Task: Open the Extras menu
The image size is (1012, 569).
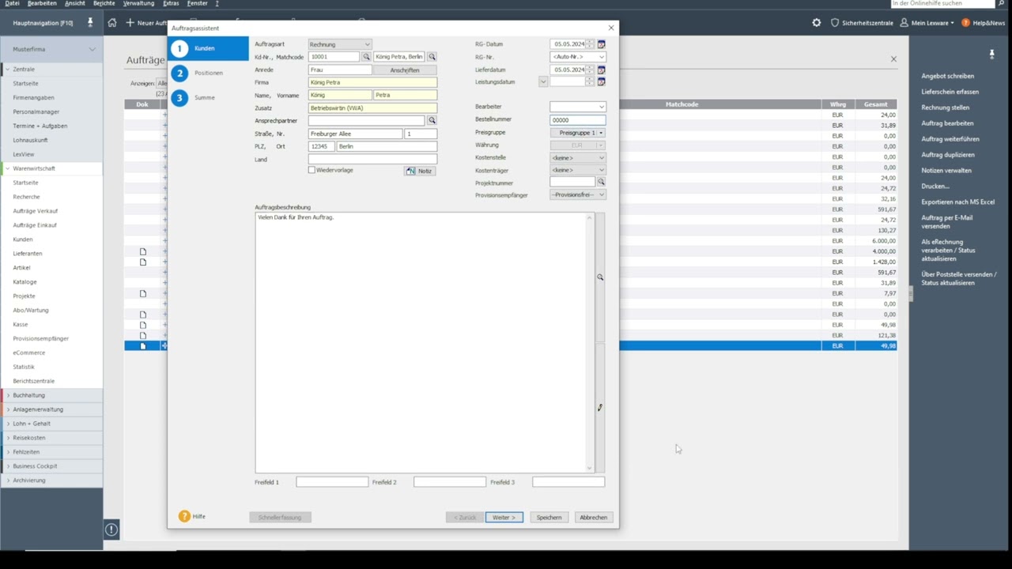Action: click(x=171, y=3)
